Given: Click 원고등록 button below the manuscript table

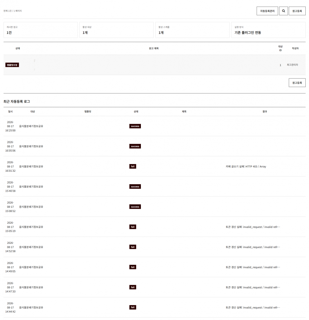Looking at the screenshot, I should [x=297, y=83].
